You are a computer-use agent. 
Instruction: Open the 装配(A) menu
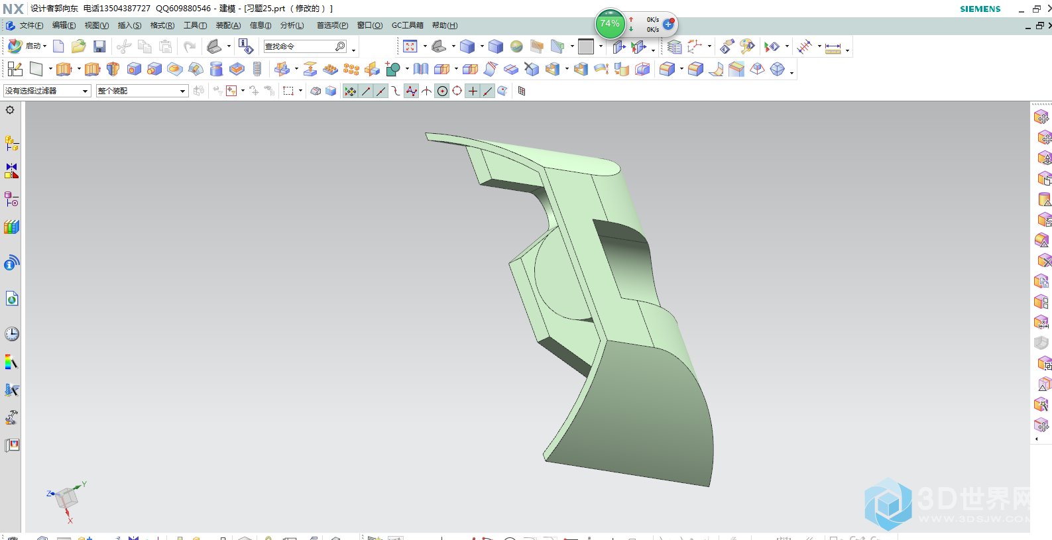[x=228, y=25]
